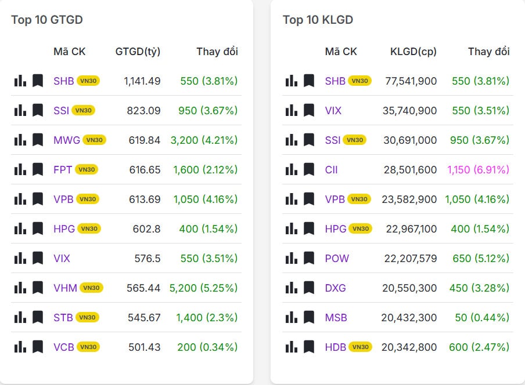Click the KLGD(cp) column header

413,52
